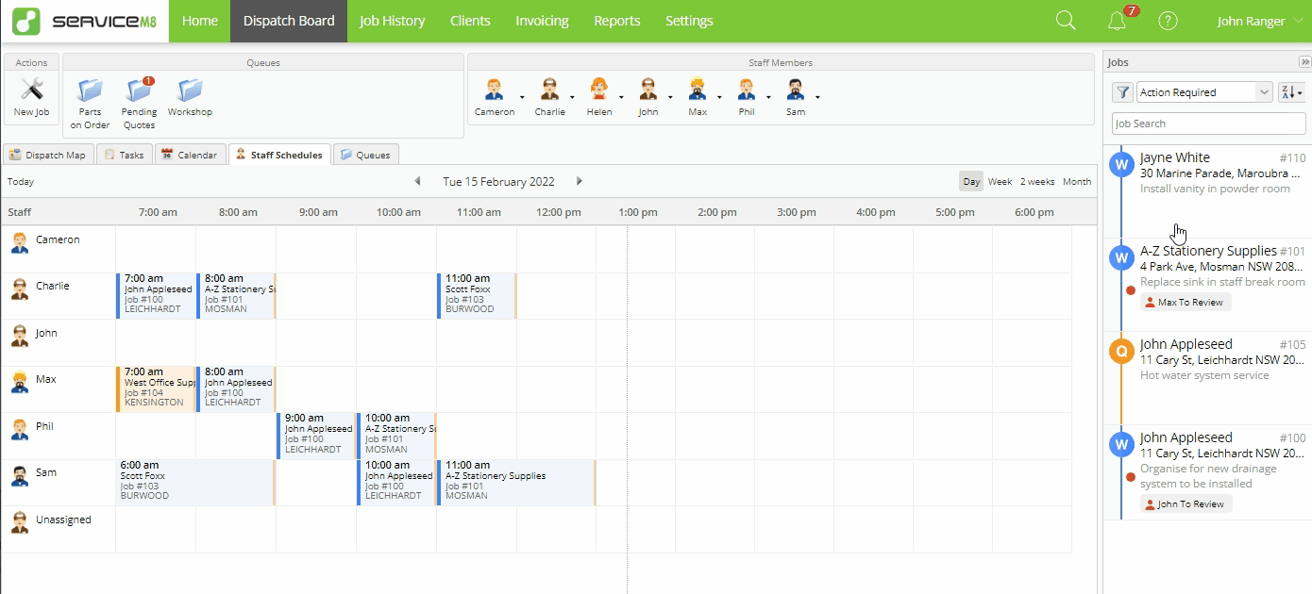Click the New Job tools icon

pyautogui.click(x=32, y=90)
